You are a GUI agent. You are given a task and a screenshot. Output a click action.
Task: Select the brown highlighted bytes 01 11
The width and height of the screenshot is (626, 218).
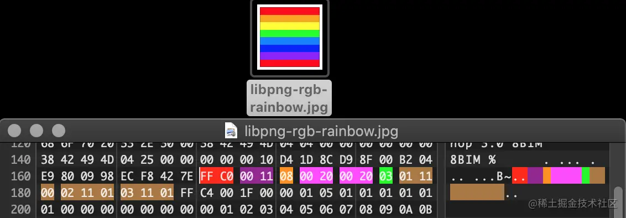tap(416, 176)
